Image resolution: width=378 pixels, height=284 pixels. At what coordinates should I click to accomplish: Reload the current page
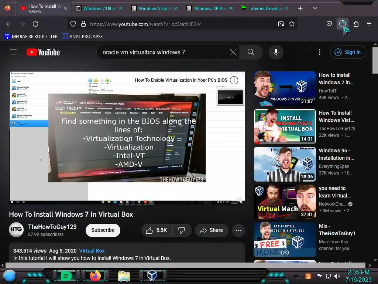35,24
